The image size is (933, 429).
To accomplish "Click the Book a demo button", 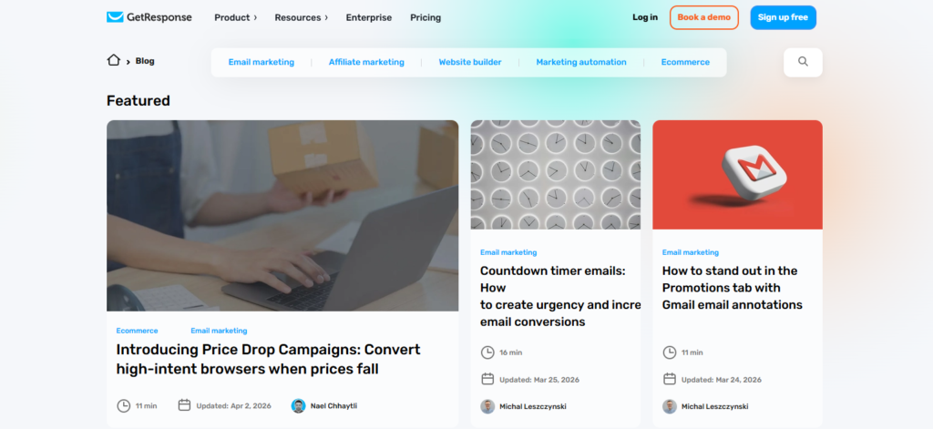I will pyautogui.click(x=704, y=17).
